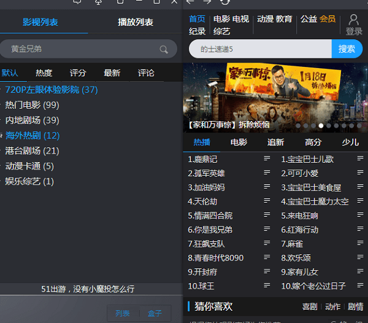Open list icon next to 5.情满四合院
The height and width of the screenshot is (323, 368).
[267, 215]
